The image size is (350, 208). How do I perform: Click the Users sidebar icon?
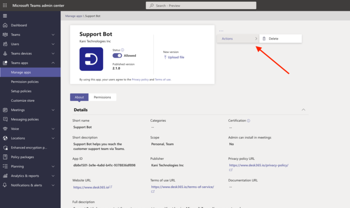click(5, 44)
